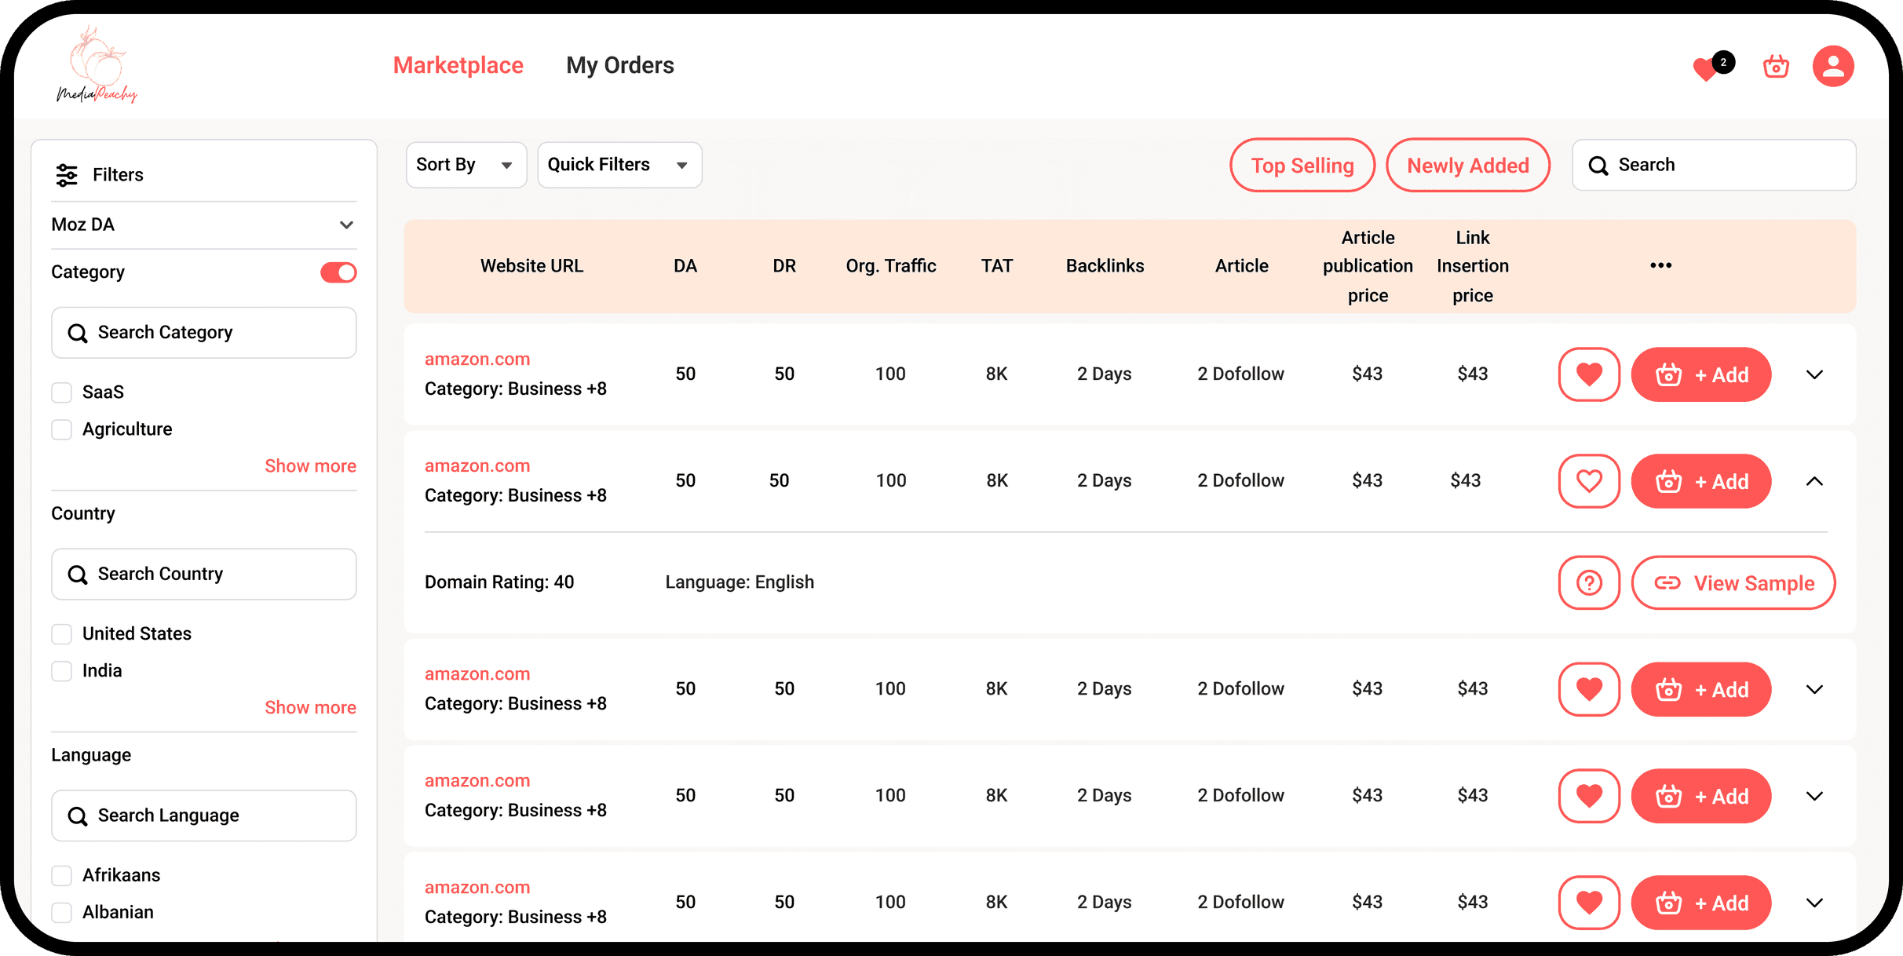This screenshot has height=956, width=1903.
Task: Open the third amazon.com website link
Action: [477, 674]
